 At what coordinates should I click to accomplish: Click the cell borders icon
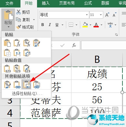point(71,25)
